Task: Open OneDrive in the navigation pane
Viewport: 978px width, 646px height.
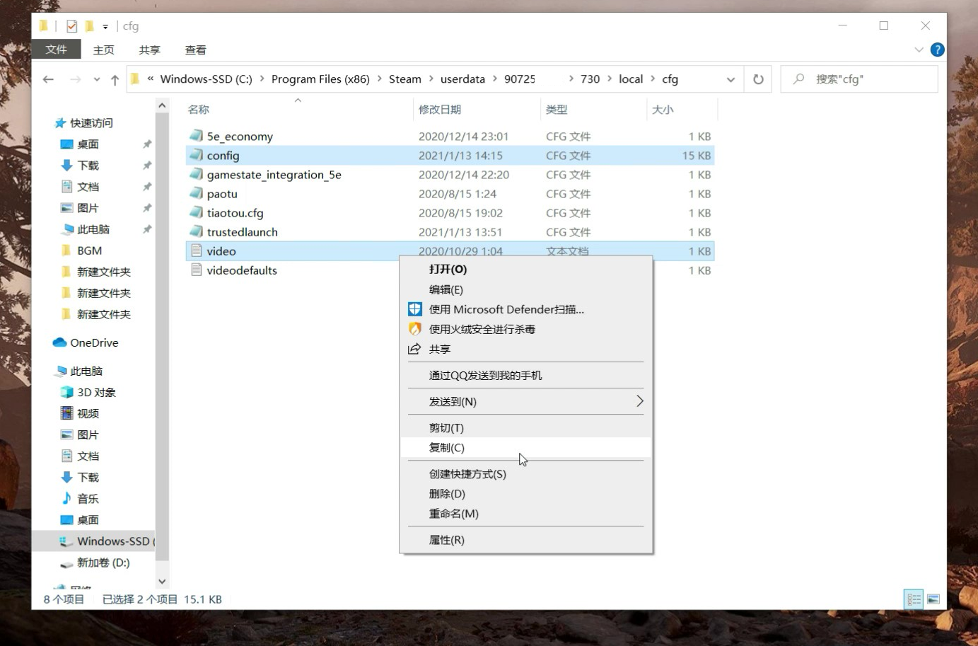Action: coord(94,342)
